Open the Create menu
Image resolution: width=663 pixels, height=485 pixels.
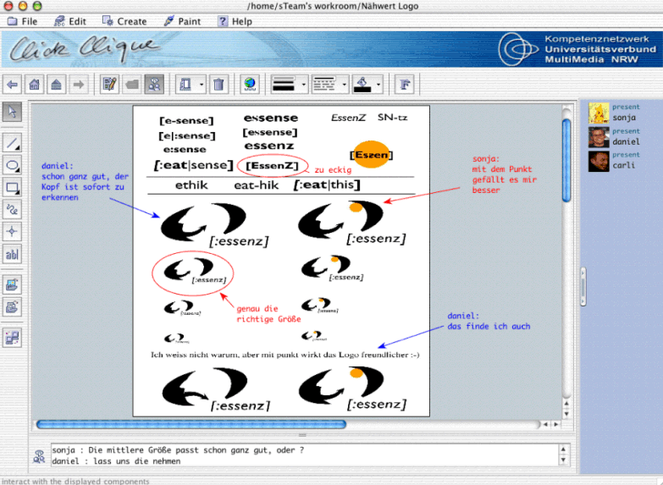pyautogui.click(x=124, y=21)
